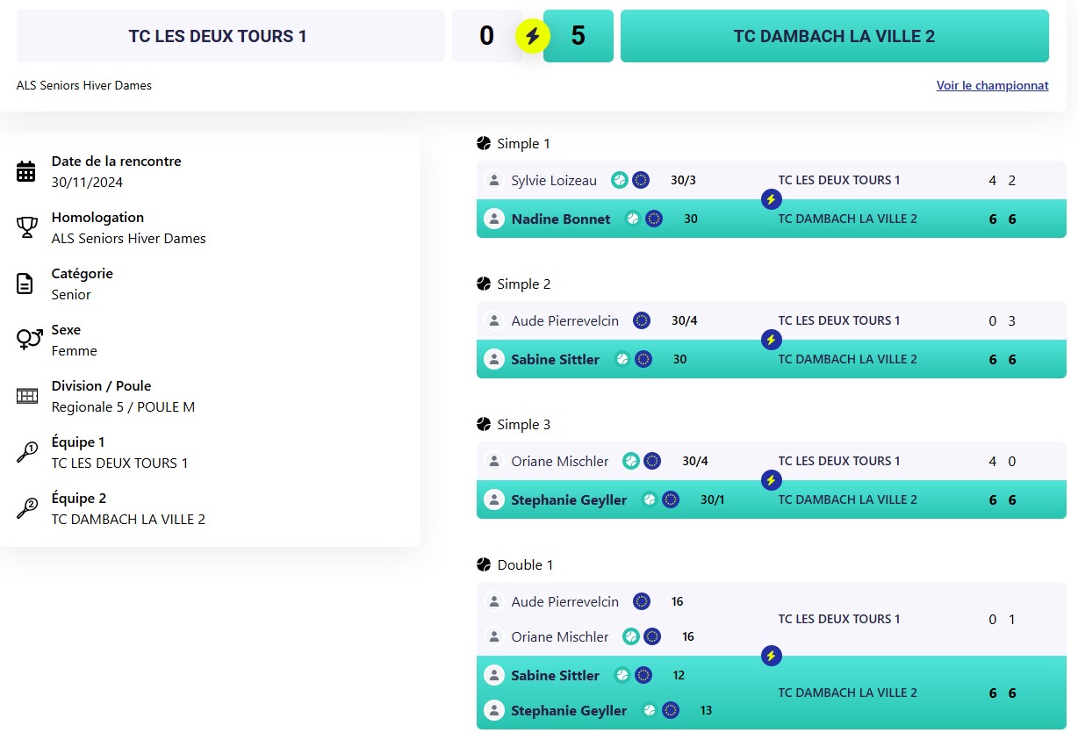Viewport: 1078px width, 740px height.
Task: Click the TC DAMBACH LA VILLE 2 header button
Action: click(834, 36)
